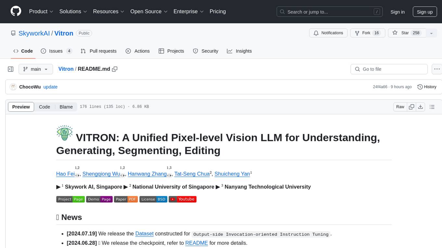442x248 pixels.
Task: Open the Vitron repository link in header
Action: (x=64, y=33)
